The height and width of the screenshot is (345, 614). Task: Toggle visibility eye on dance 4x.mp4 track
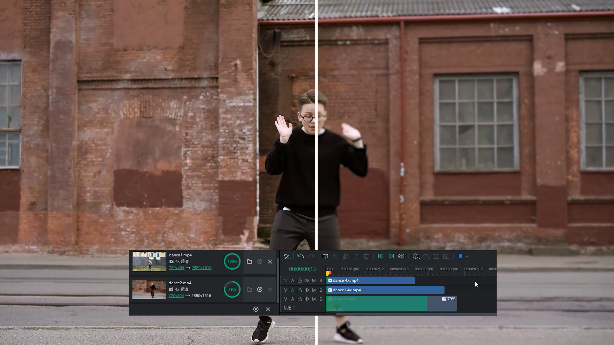pos(307,280)
